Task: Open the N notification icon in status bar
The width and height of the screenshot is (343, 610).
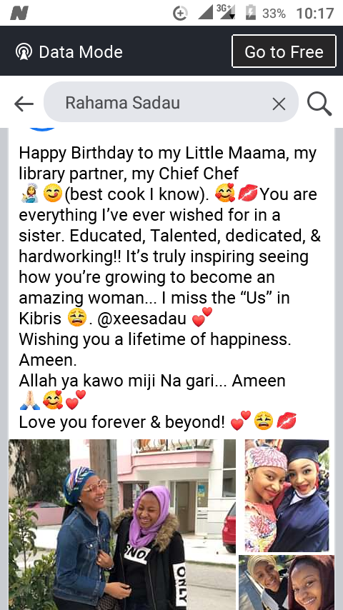Action: point(19,14)
